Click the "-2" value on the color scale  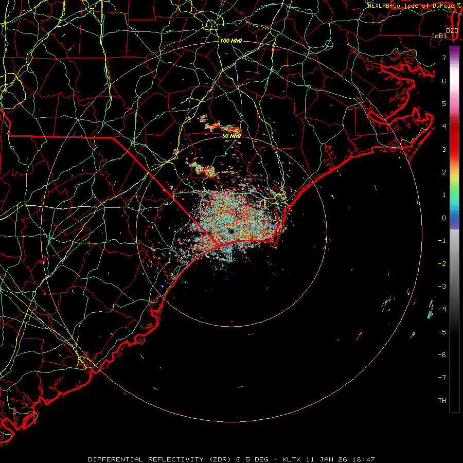(442, 264)
